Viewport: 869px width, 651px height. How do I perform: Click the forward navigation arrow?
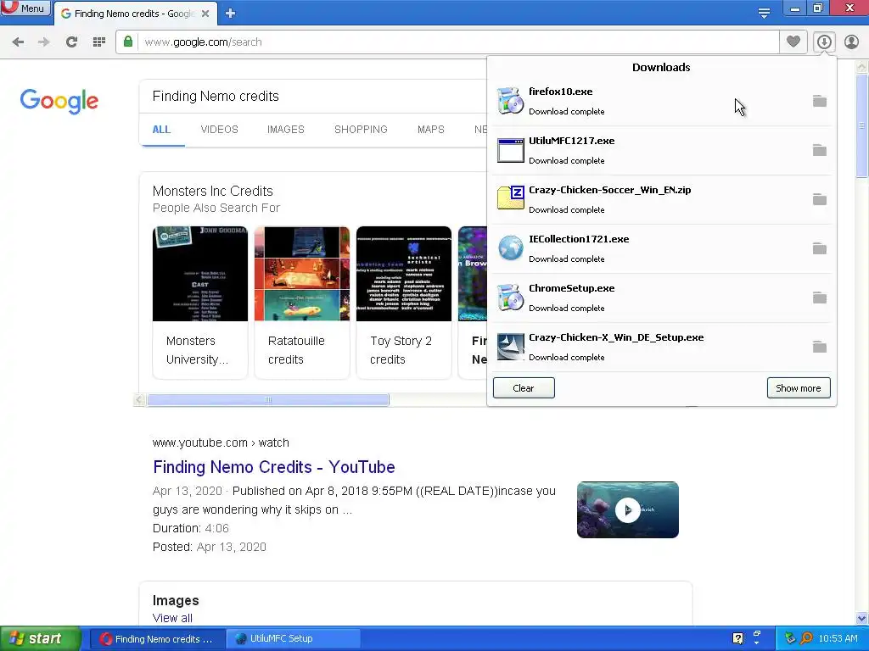click(x=44, y=42)
